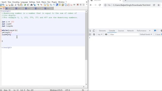Viewport: 162px width, 91px height.
Task: Click the Chrome address bar with the Test.html URL
Action: (132, 5)
